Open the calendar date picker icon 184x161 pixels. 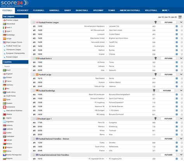[x=180, y=17]
